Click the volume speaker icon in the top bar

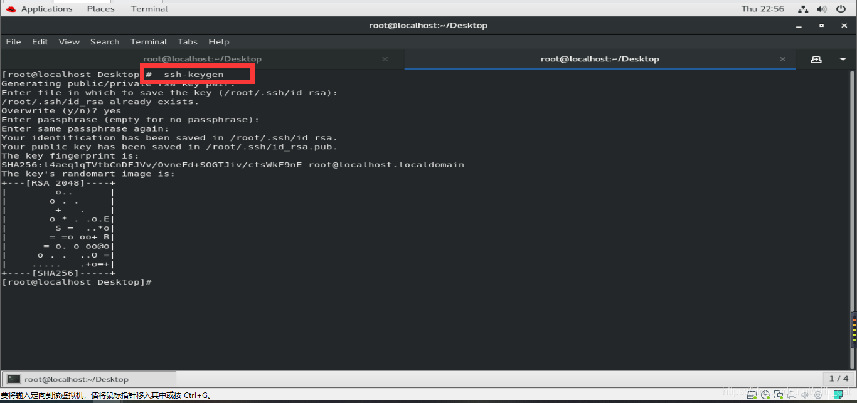click(x=822, y=9)
